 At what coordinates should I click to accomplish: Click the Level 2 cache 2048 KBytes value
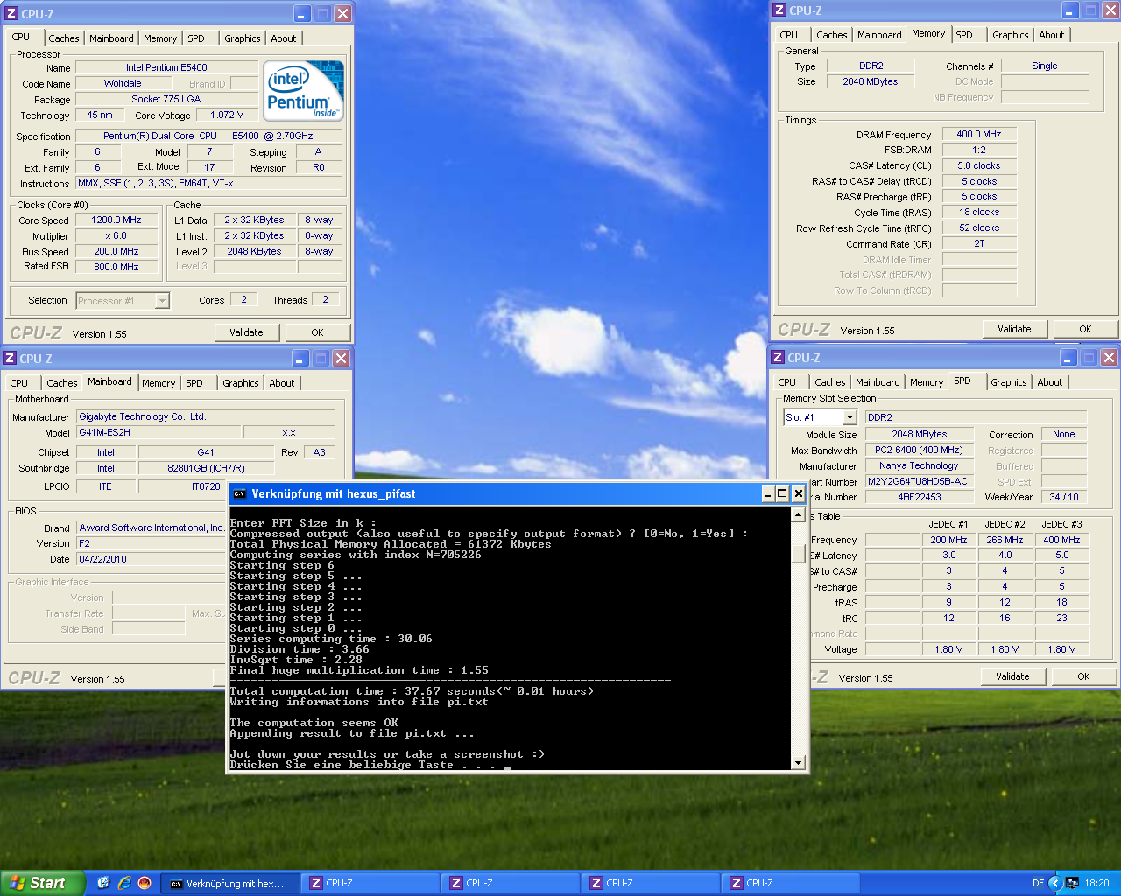point(254,252)
